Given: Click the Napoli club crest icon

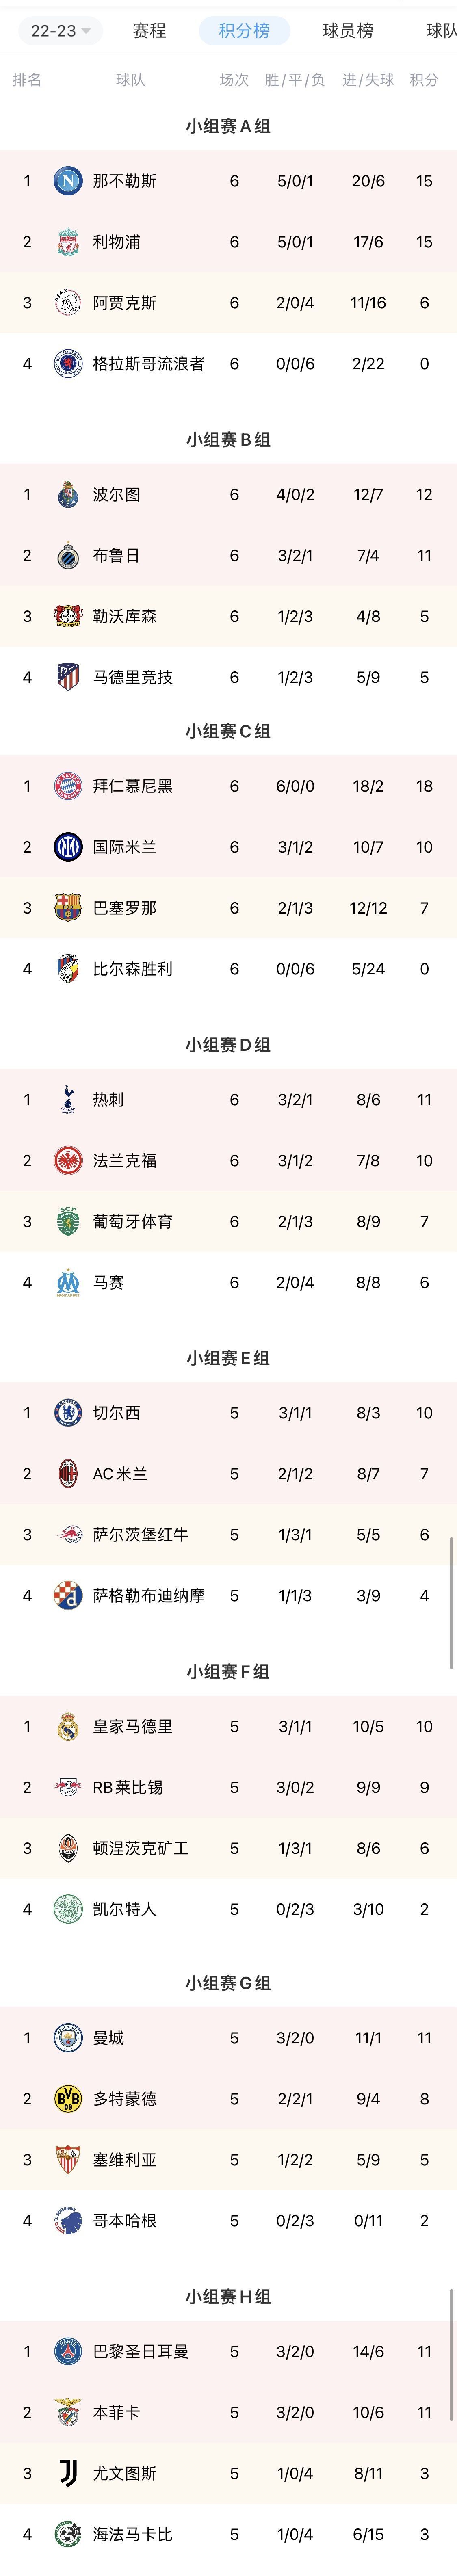Looking at the screenshot, I should (68, 181).
